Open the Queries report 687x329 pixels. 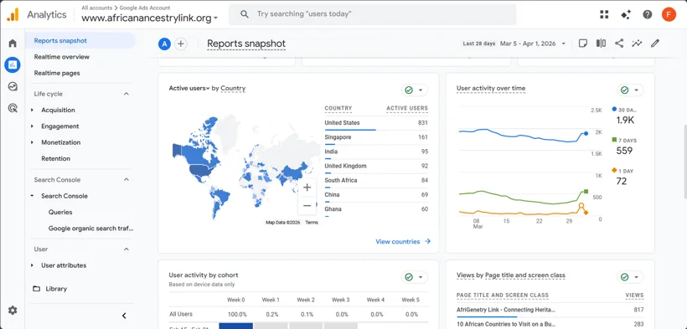tap(60, 212)
